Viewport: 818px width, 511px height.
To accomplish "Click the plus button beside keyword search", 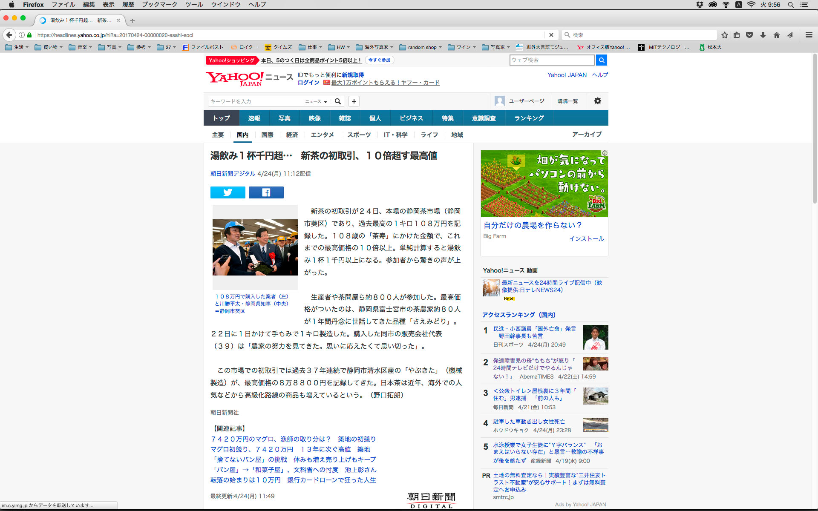I will click(354, 101).
